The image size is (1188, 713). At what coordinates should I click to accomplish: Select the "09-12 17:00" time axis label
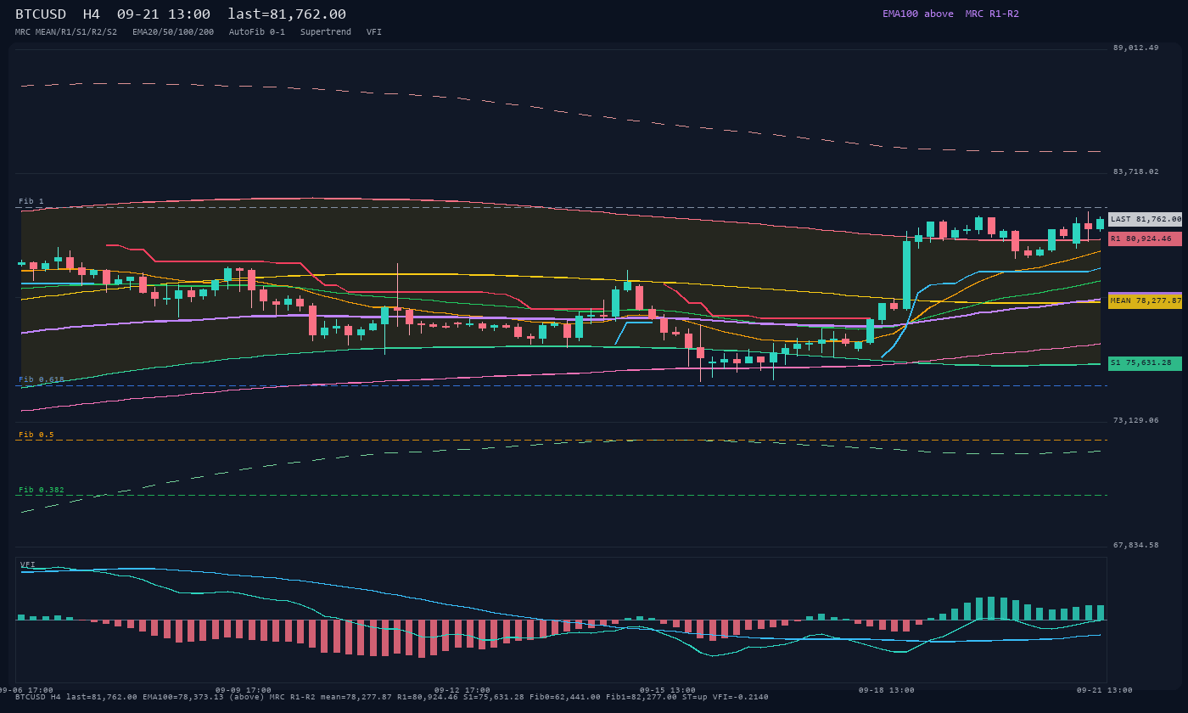(x=462, y=690)
